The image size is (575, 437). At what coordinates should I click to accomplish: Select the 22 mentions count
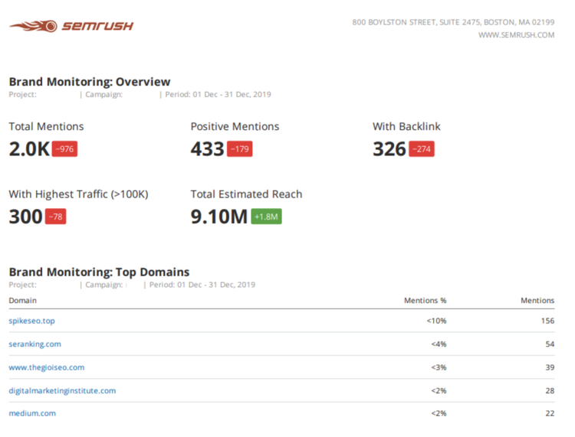(x=550, y=413)
